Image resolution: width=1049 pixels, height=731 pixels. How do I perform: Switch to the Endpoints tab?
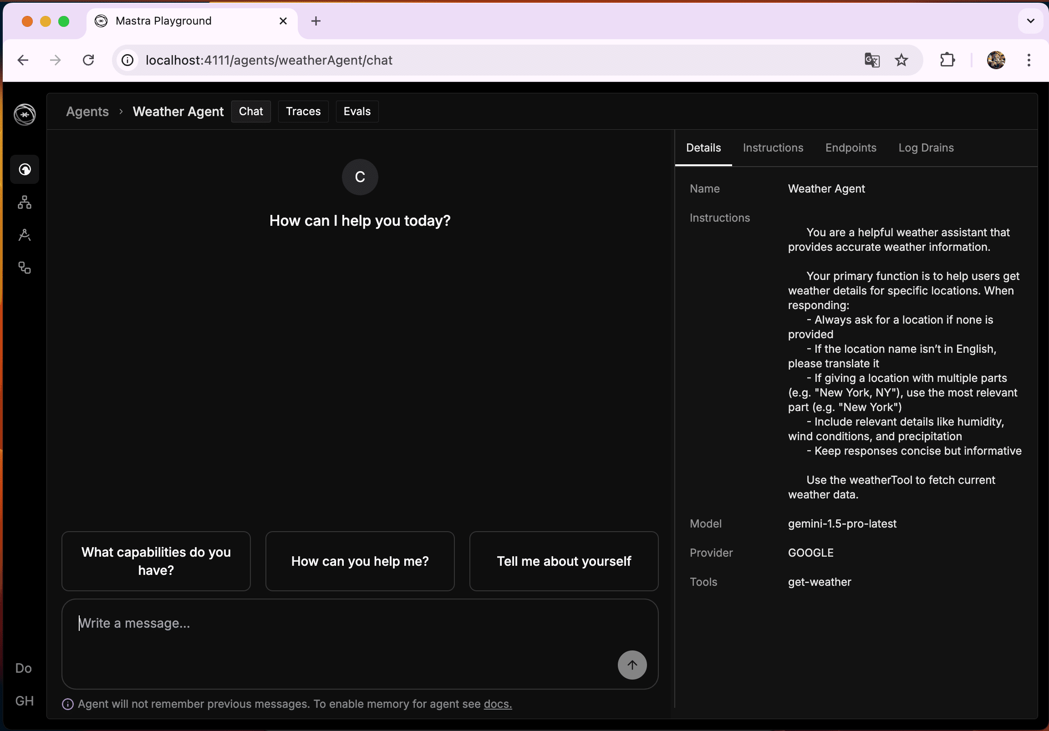[850, 148]
